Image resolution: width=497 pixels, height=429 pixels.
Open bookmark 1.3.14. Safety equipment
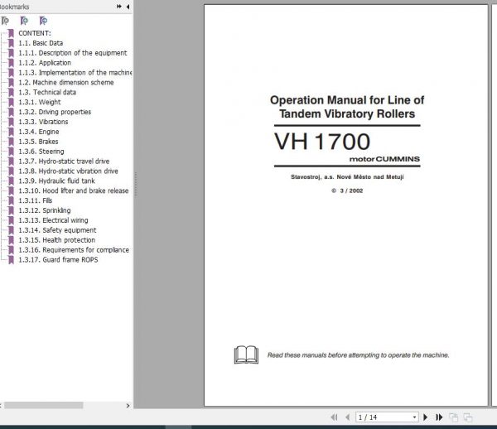coord(57,230)
